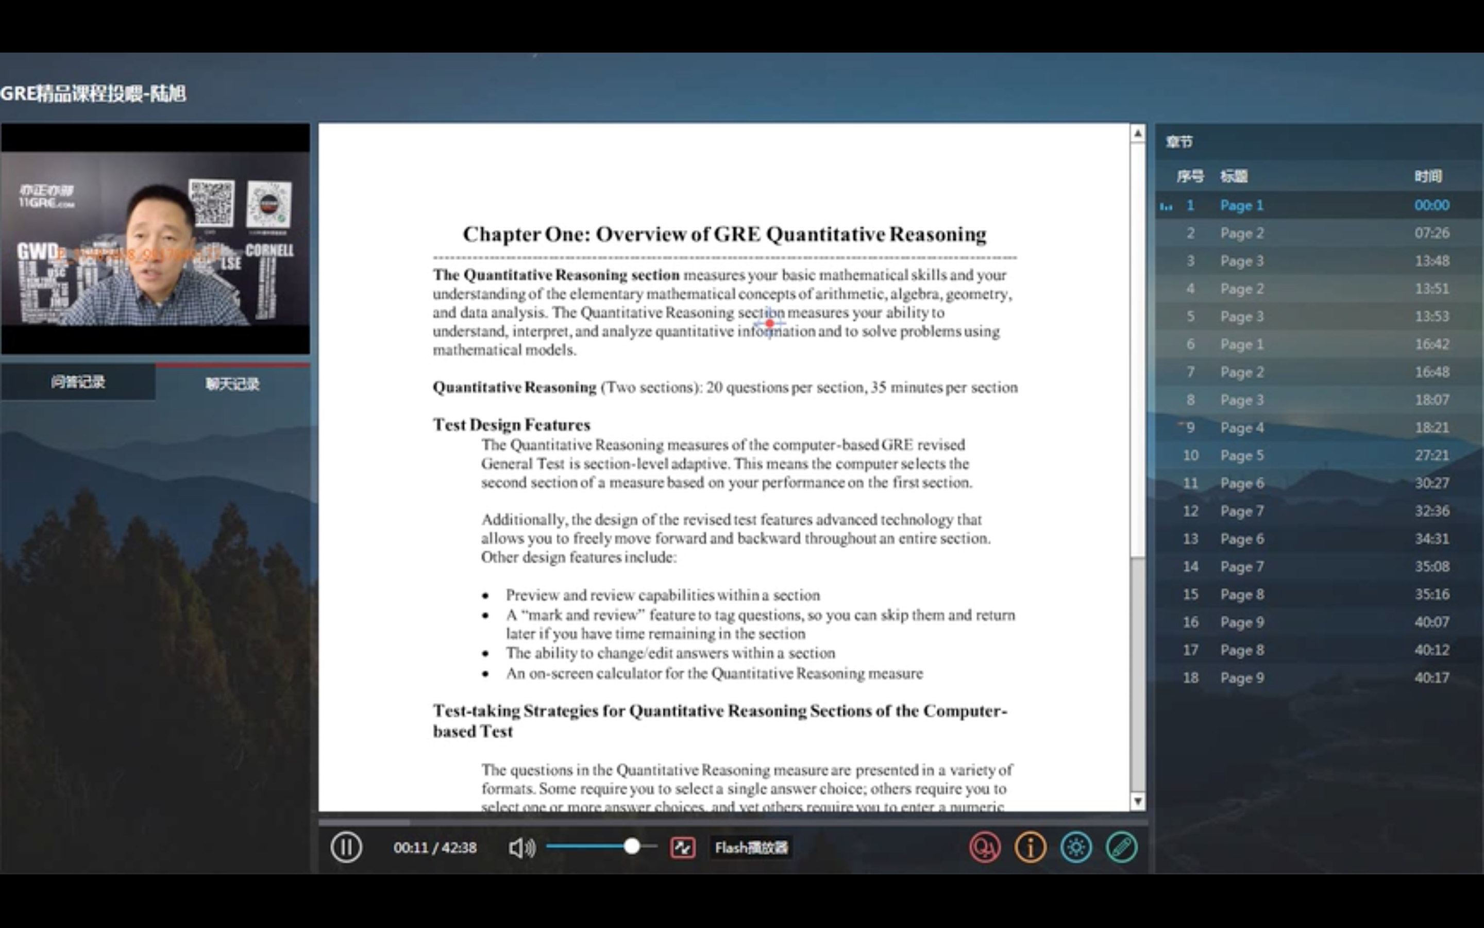The width and height of the screenshot is (1484, 928).
Task: Click the pause/play button
Action: (x=345, y=847)
